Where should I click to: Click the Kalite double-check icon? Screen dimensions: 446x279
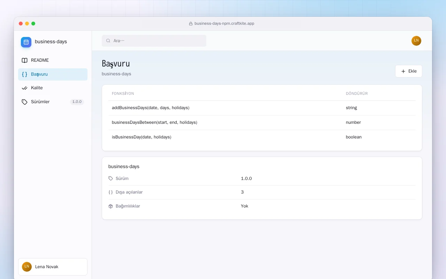[24, 88]
